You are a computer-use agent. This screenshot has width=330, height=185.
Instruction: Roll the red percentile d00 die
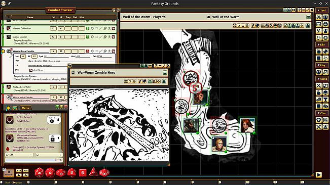click(104, 173)
